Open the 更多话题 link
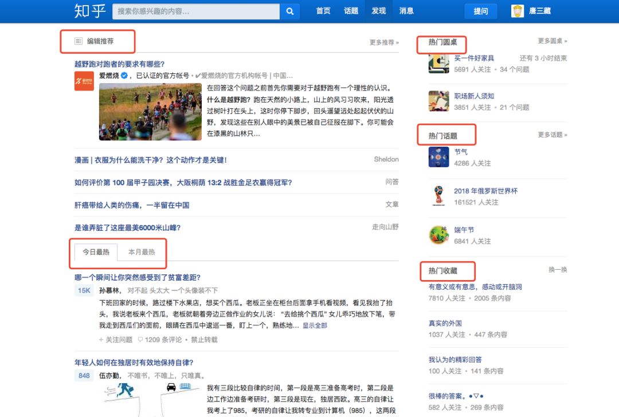Viewport: 619px width, 417px height. [x=553, y=135]
